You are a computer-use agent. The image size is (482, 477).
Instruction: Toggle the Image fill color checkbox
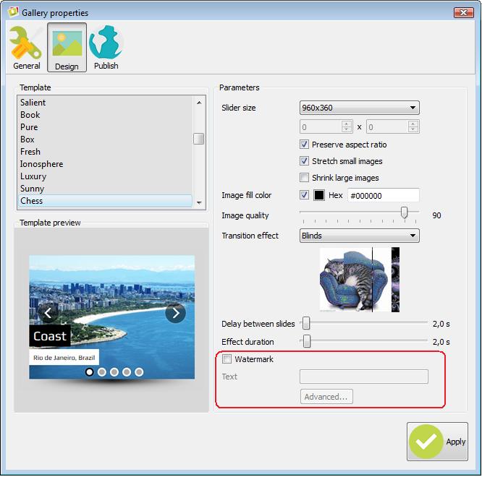pyautogui.click(x=304, y=194)
